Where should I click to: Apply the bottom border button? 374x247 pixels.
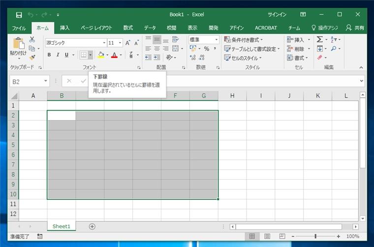84,55
